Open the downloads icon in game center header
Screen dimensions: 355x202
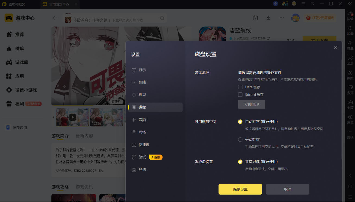[268, 18]
